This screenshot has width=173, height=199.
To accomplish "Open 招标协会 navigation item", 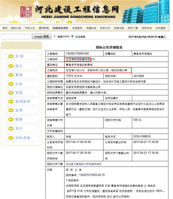I will click(147, 28).
